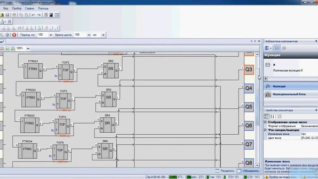Click the Цвет фона color value

(x=309, y=138)
